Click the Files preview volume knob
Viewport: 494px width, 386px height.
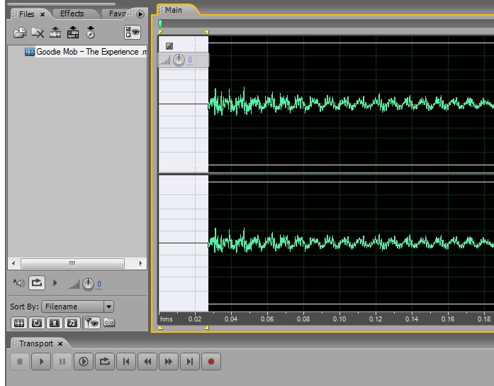coord(88,284)
